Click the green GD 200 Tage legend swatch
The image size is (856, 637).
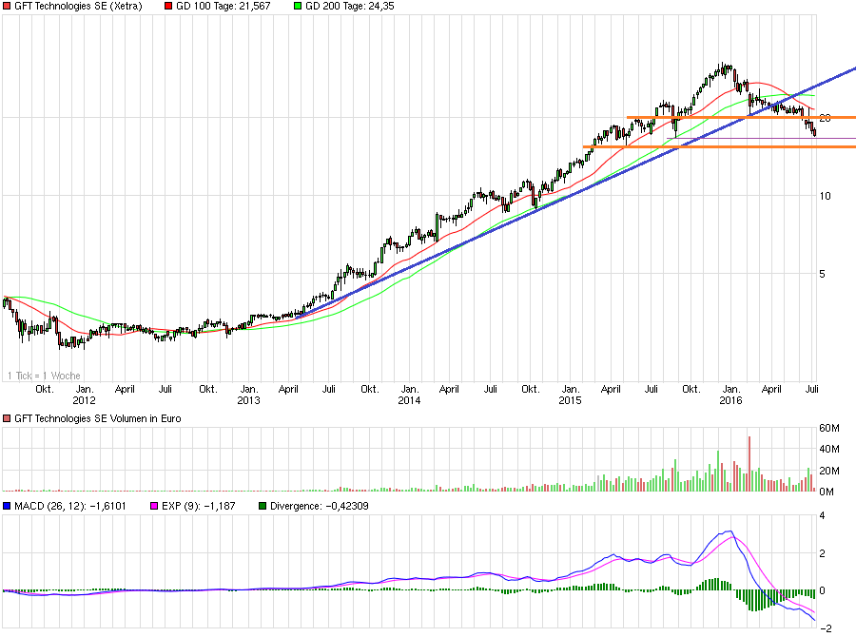click(298, 6)
